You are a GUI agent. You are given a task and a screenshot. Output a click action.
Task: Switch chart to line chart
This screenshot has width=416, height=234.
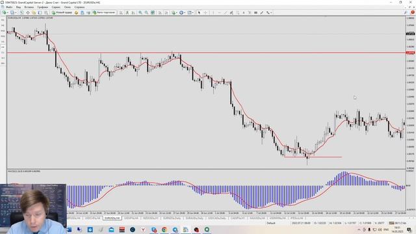[133, 12]
